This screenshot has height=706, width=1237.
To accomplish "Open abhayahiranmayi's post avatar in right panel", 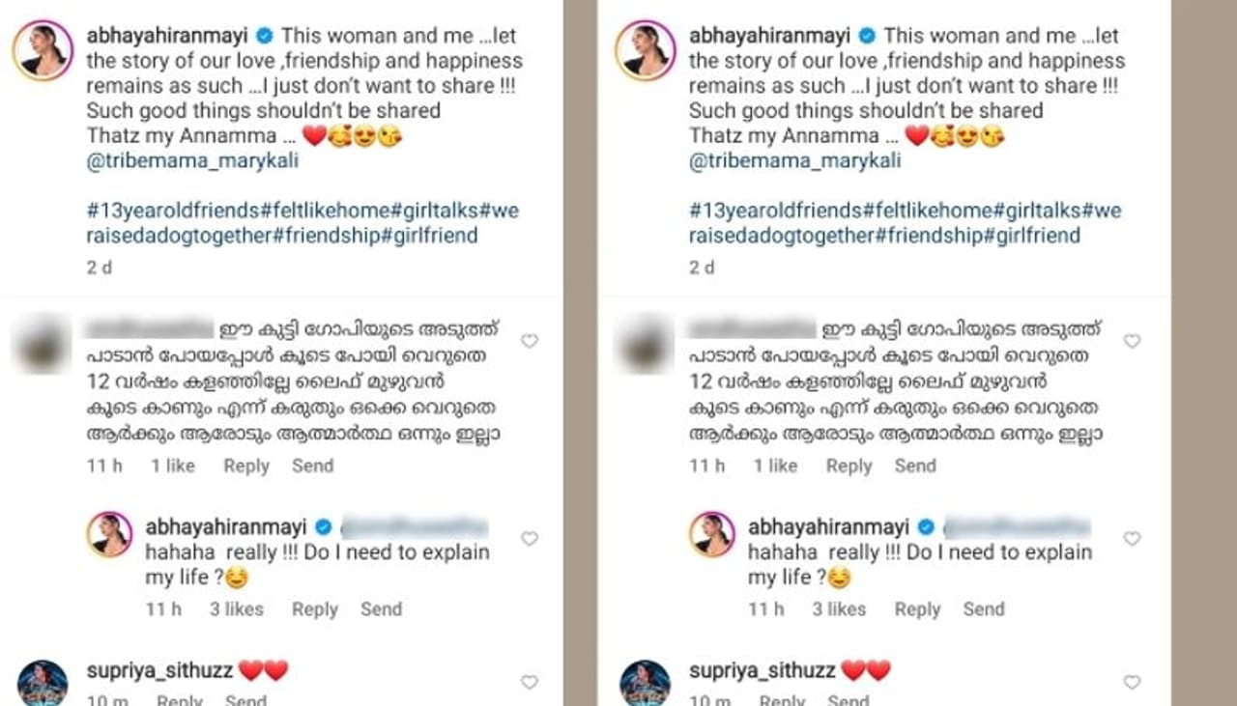I will pyautogui.click(x=646, y=49).
